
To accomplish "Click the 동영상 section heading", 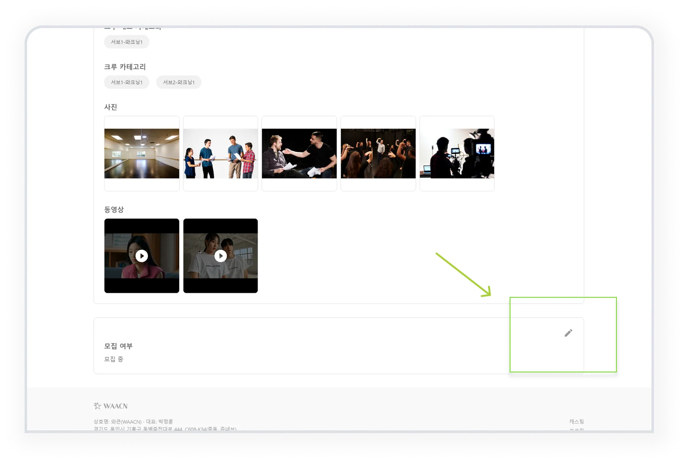I will coord(114,210).
